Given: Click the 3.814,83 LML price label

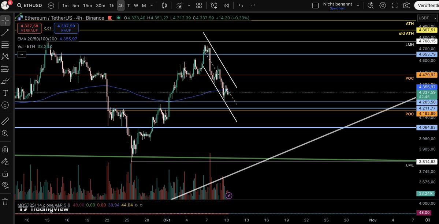Looking at the screenshot, I should click(427, 162).
